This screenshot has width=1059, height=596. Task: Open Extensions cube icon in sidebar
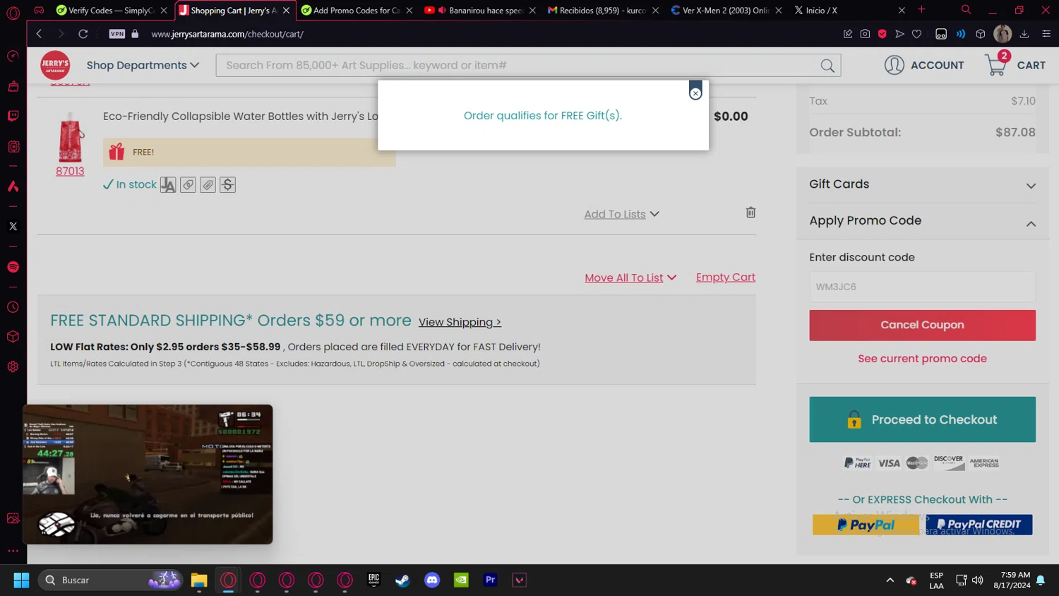(x=13, y=337)
